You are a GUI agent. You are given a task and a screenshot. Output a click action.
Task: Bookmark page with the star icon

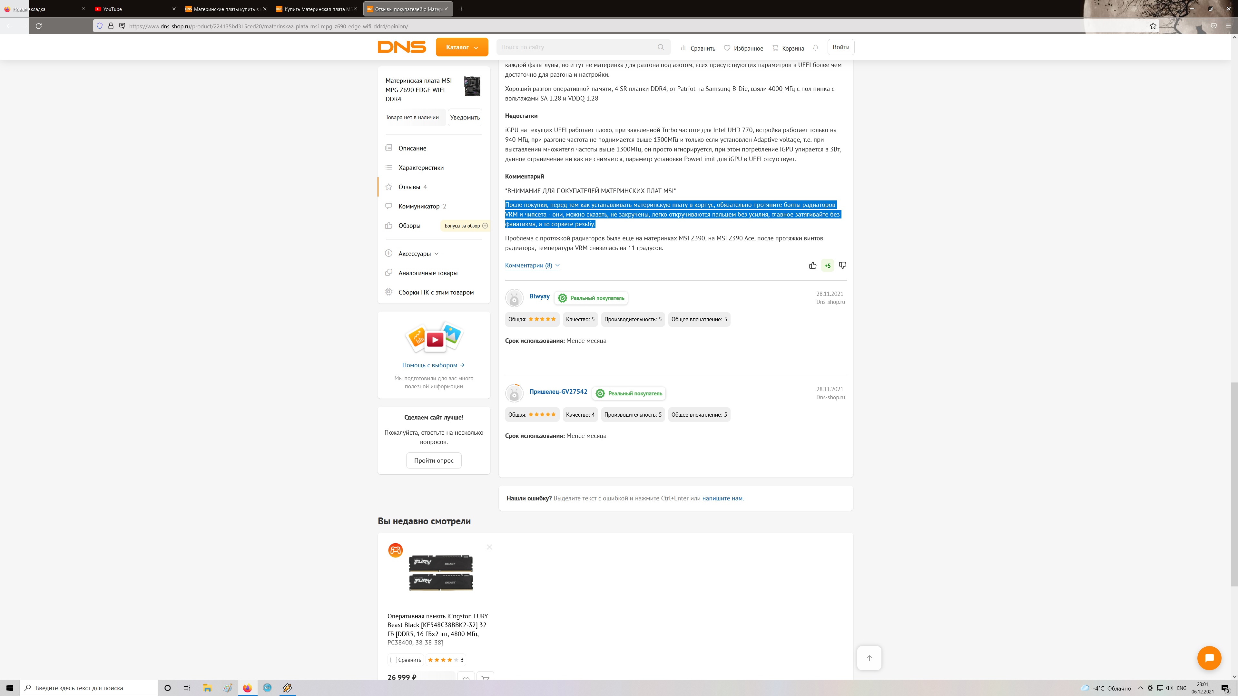tap(1153, 26)
